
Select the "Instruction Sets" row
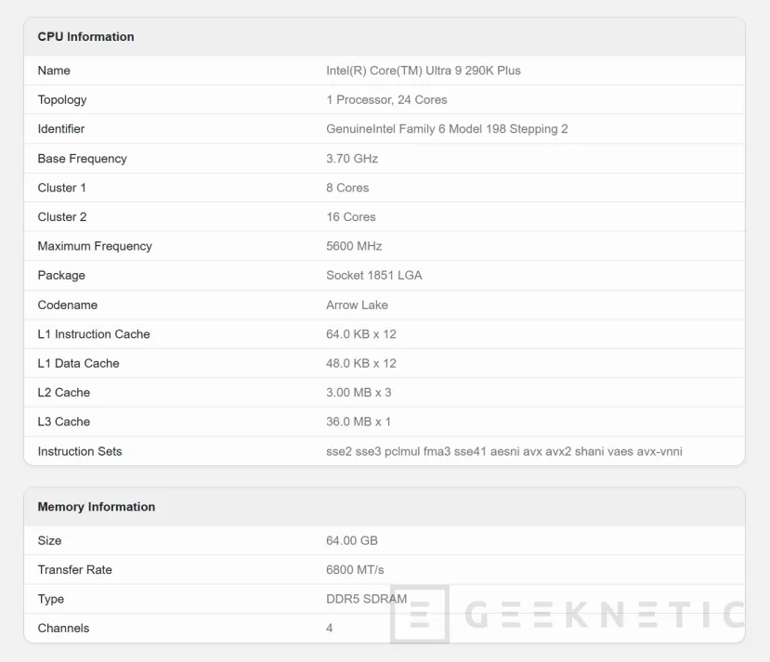coord(81,451)
